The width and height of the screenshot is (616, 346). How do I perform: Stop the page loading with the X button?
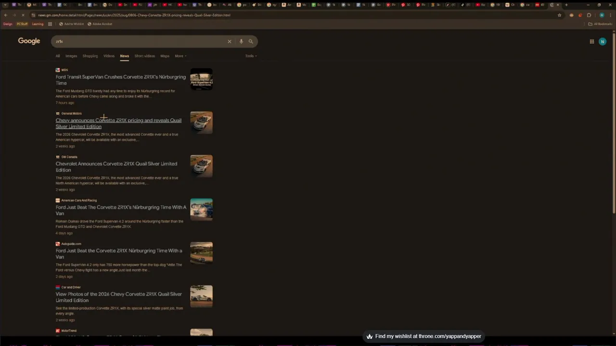click(x=23, y=15)
